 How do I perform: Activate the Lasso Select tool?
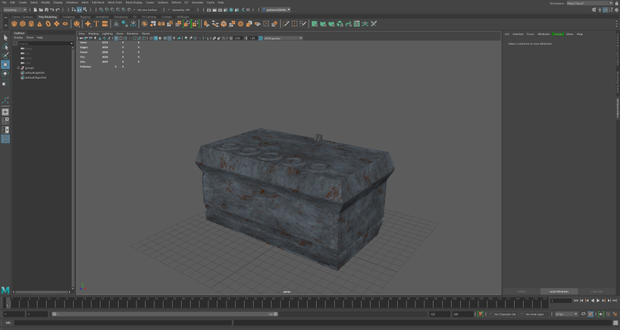point(5,47)
